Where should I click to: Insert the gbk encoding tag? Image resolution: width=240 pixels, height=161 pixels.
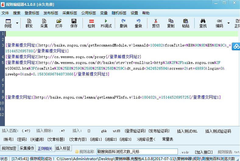[104, 131]
